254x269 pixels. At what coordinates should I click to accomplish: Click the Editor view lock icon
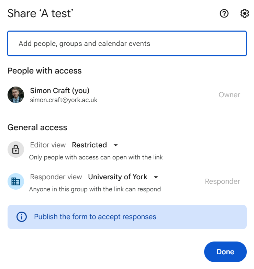tap(16, 149)
